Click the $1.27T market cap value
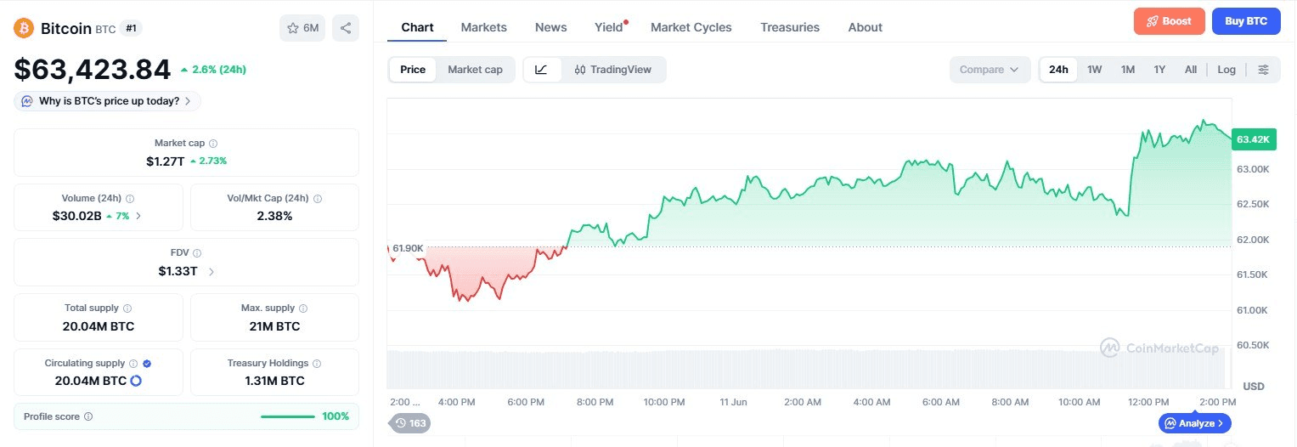 point(165,161)
